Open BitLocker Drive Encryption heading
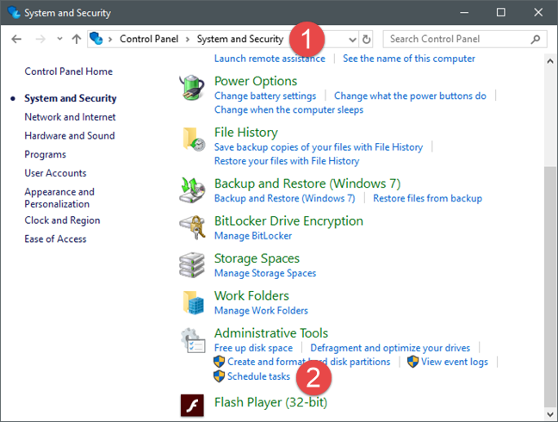558x422 pixels. coord(288,221)
